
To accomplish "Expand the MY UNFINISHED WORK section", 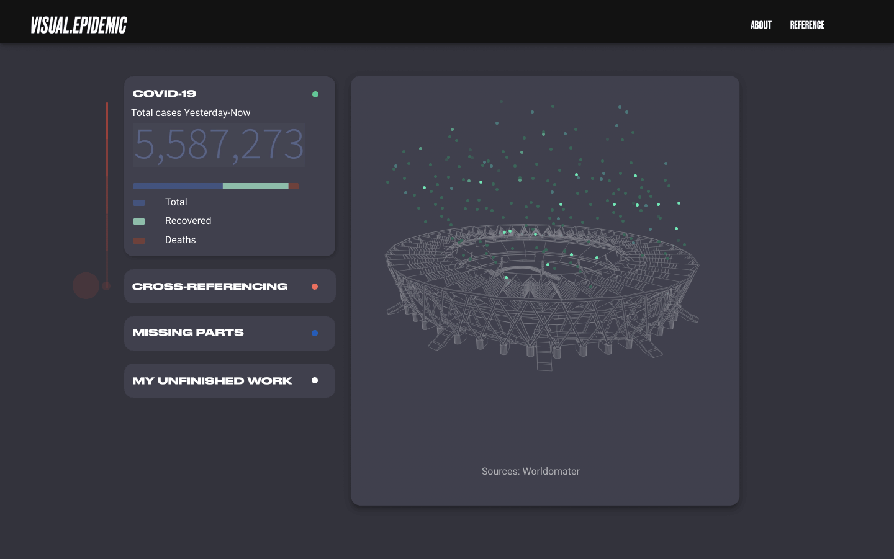I will pos(230,381).
